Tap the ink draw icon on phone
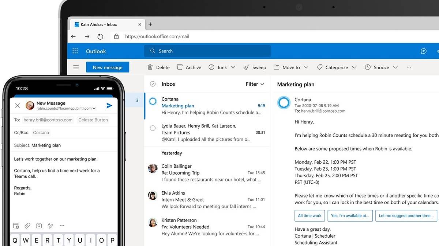 tap(50, 226)
